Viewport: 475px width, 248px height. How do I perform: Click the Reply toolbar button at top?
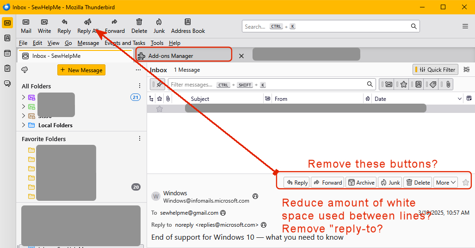pos(64,26)
